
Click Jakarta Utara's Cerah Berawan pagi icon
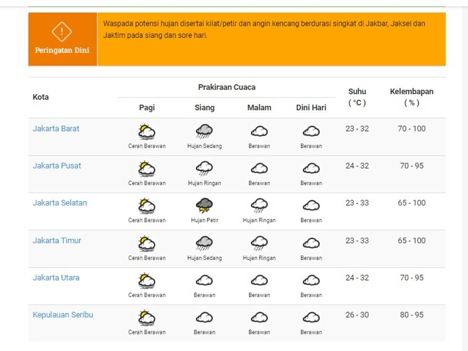[147, 280]
